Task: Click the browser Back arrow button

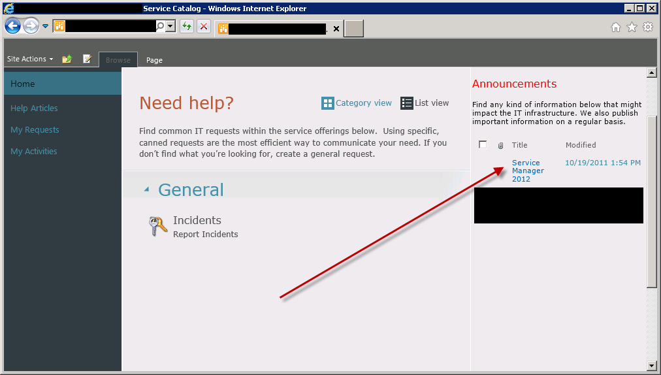Action: pyautogui.click(x=12, y=26)
